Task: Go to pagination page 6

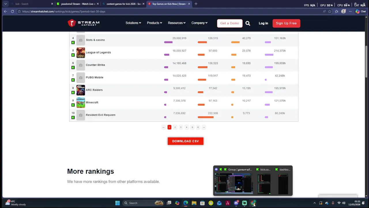Action: click(198, 127)
